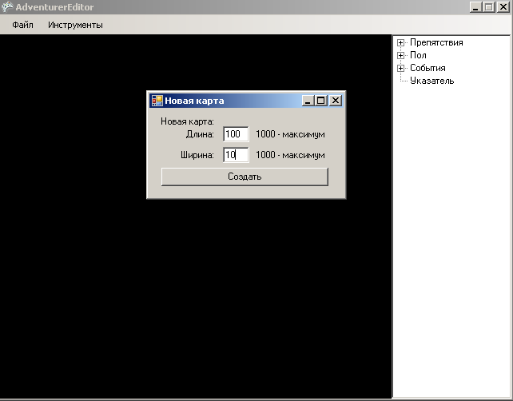This screenshot has width=513, height=401.
Task: Click the AdventurerEditor window title text
Action: click(x=54, y=7)
